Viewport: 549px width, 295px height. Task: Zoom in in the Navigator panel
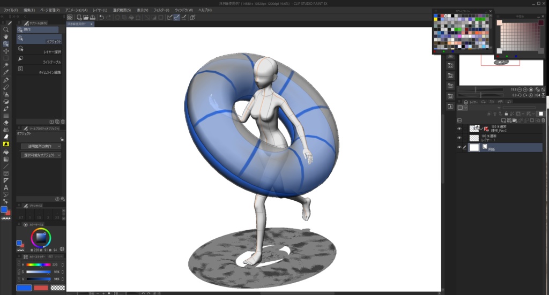click(525, 90)
